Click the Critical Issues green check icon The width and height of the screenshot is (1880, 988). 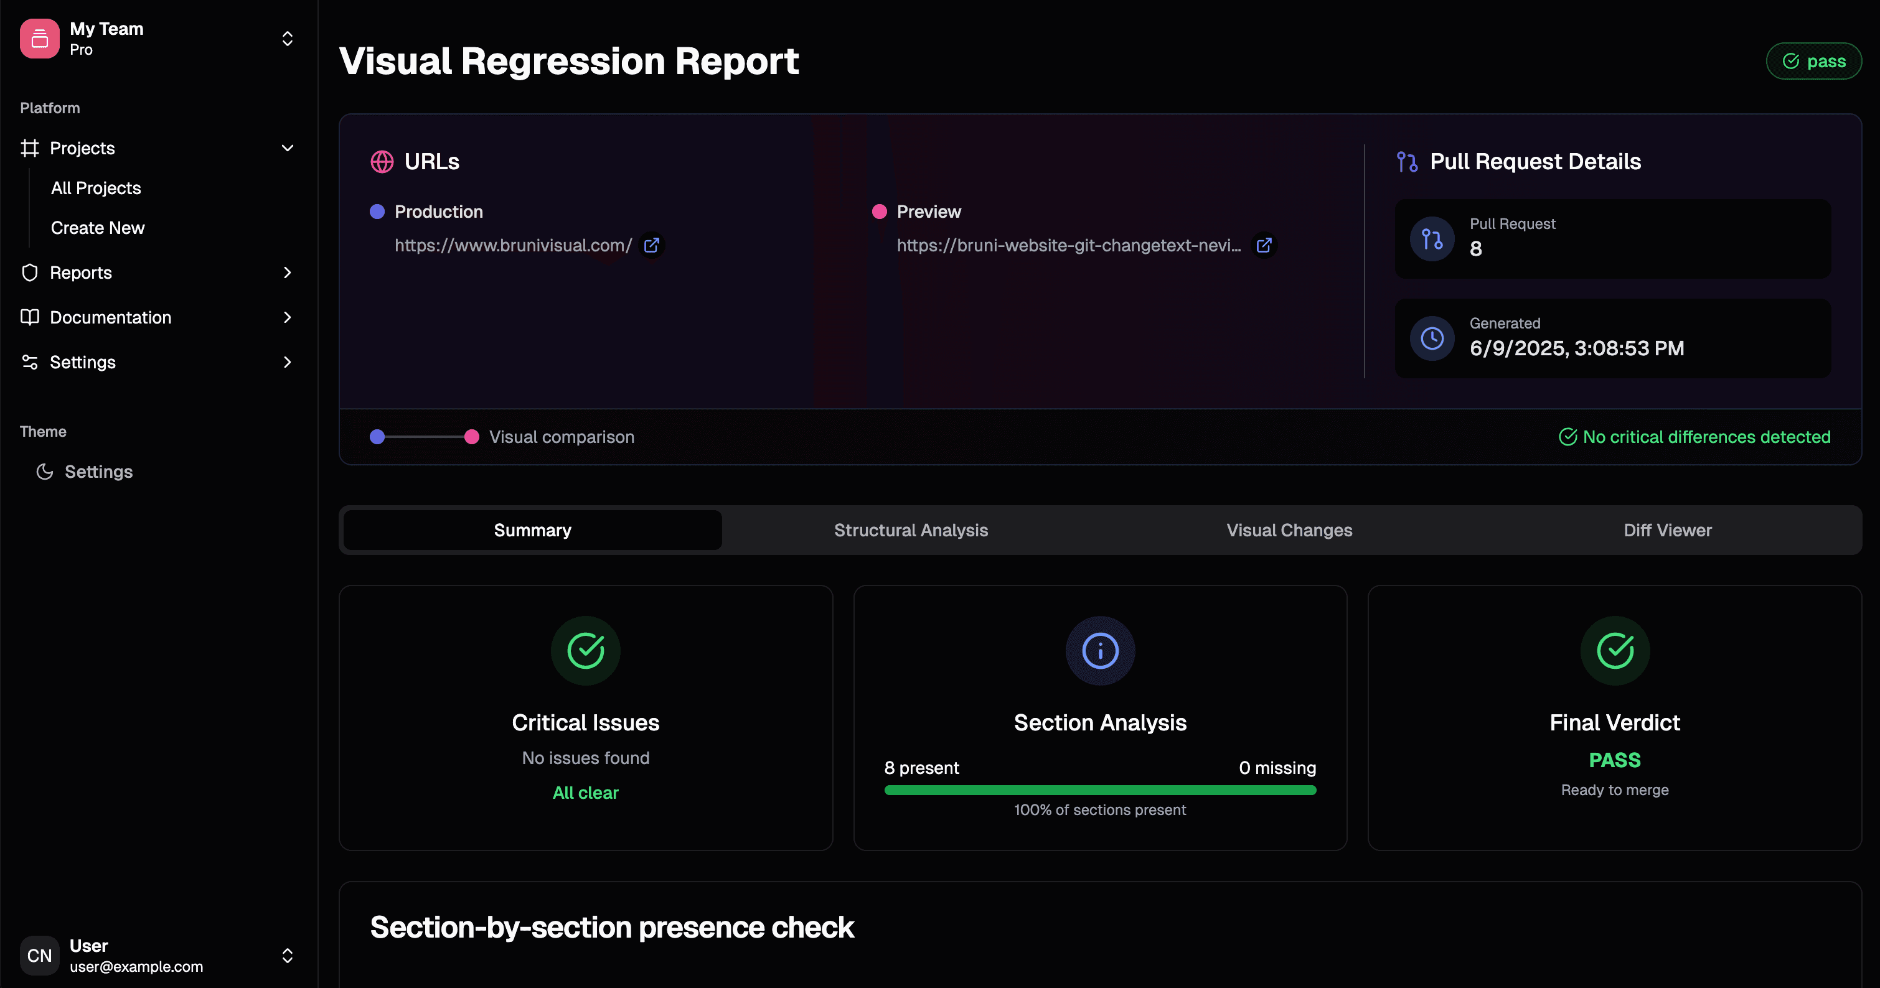585,650
